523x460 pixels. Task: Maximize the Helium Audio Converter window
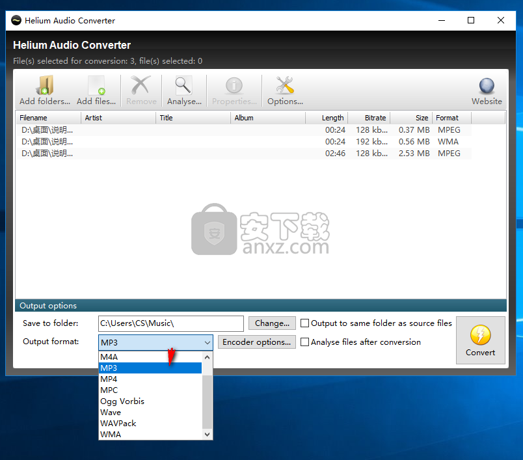click(471, 20)
